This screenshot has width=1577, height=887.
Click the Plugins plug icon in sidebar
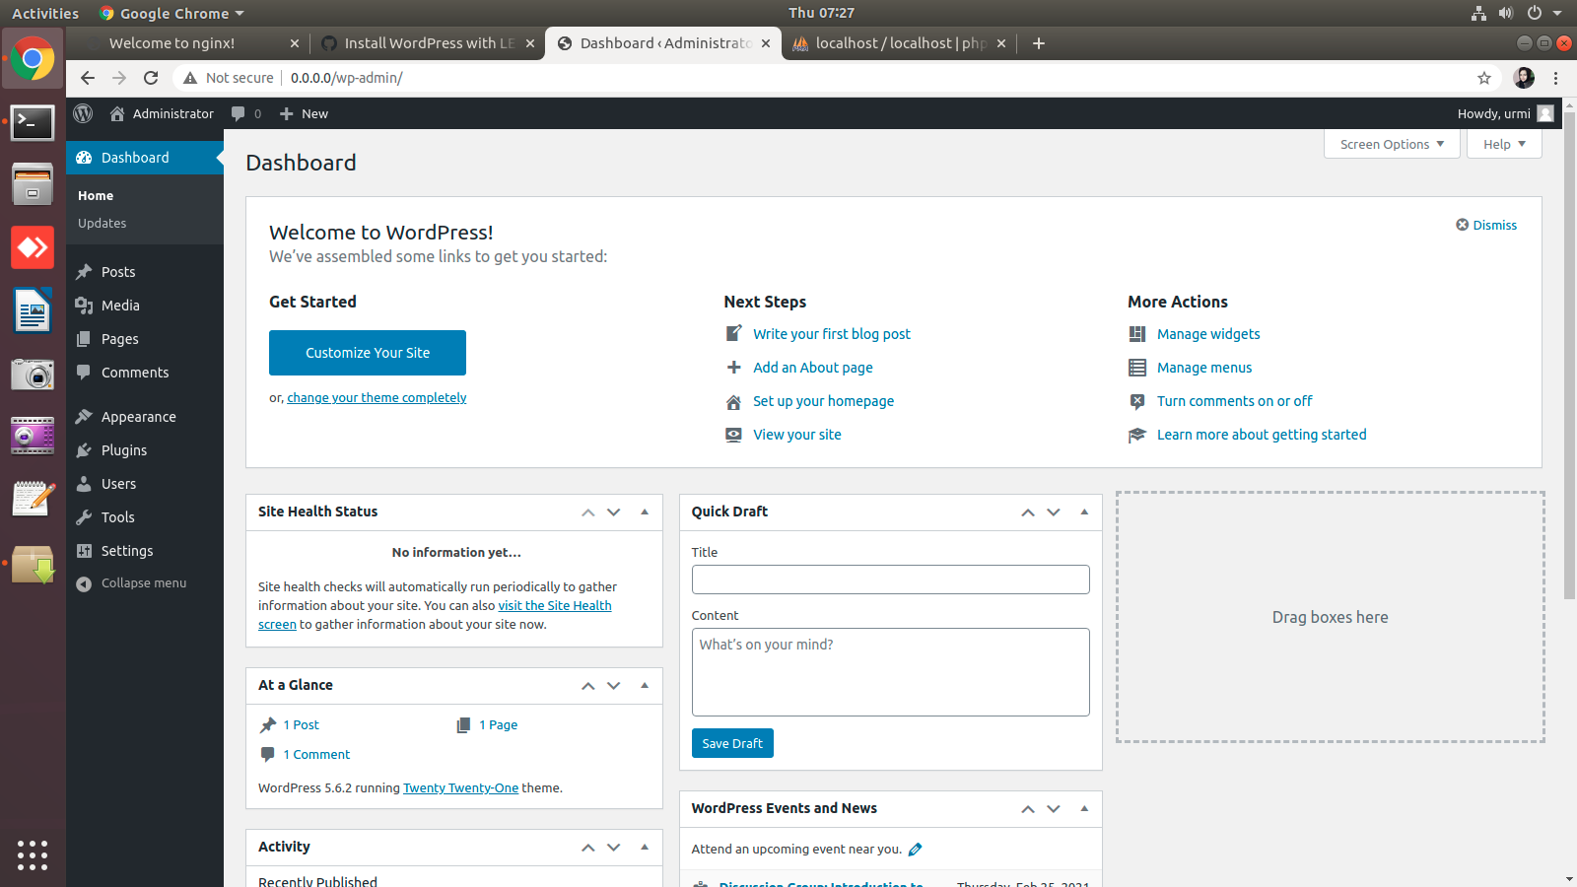[84, 450]
